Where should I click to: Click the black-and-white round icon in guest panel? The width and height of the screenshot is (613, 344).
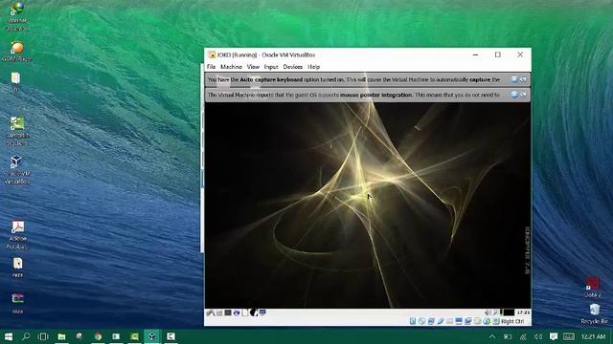click(254, 312)
